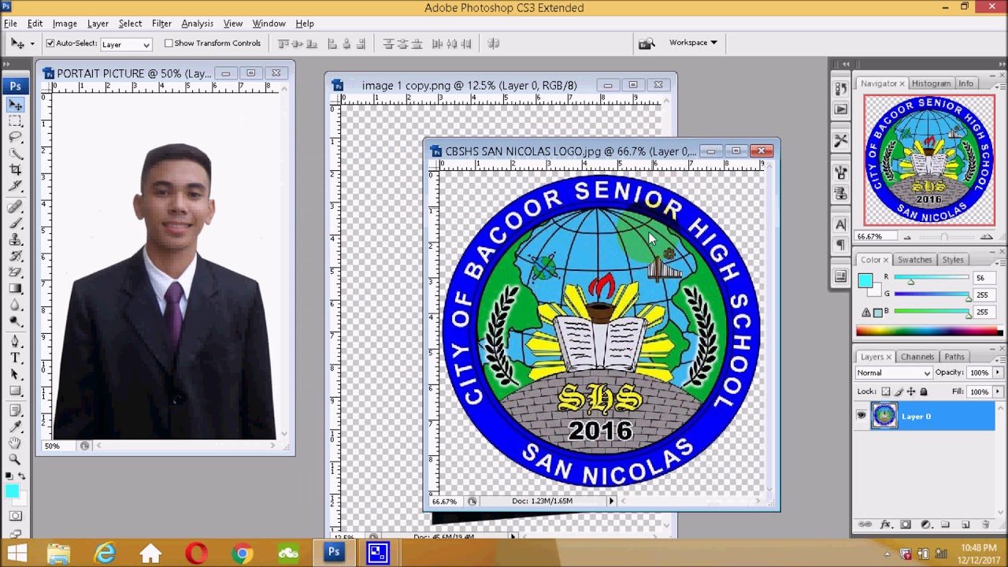Toggle lock all padlock
1008x567 pixels.
924,391
